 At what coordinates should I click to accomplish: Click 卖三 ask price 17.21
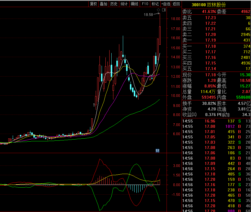pos(211,29)
